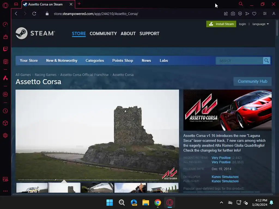Open sidebar three-dots more options
This screenshot has width=279, height=209.
[x=5, y=191]
